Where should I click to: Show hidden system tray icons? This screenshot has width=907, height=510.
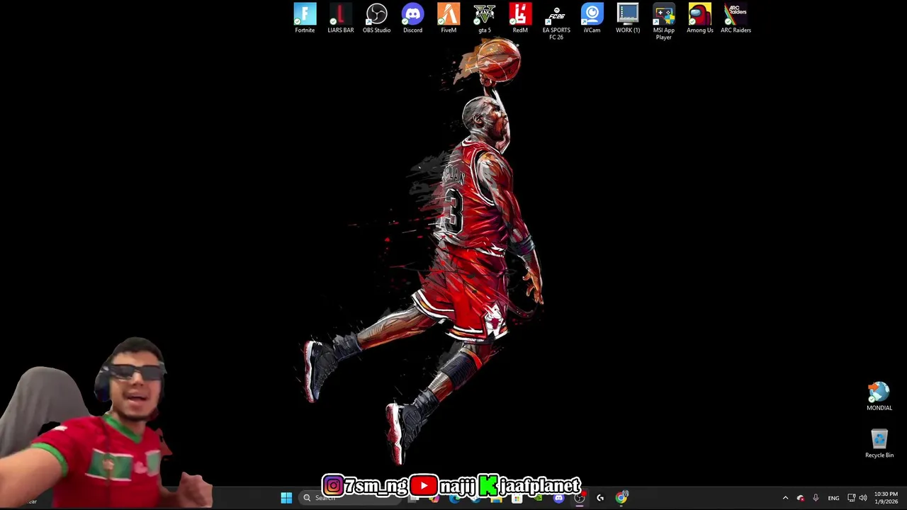[785, 498]
